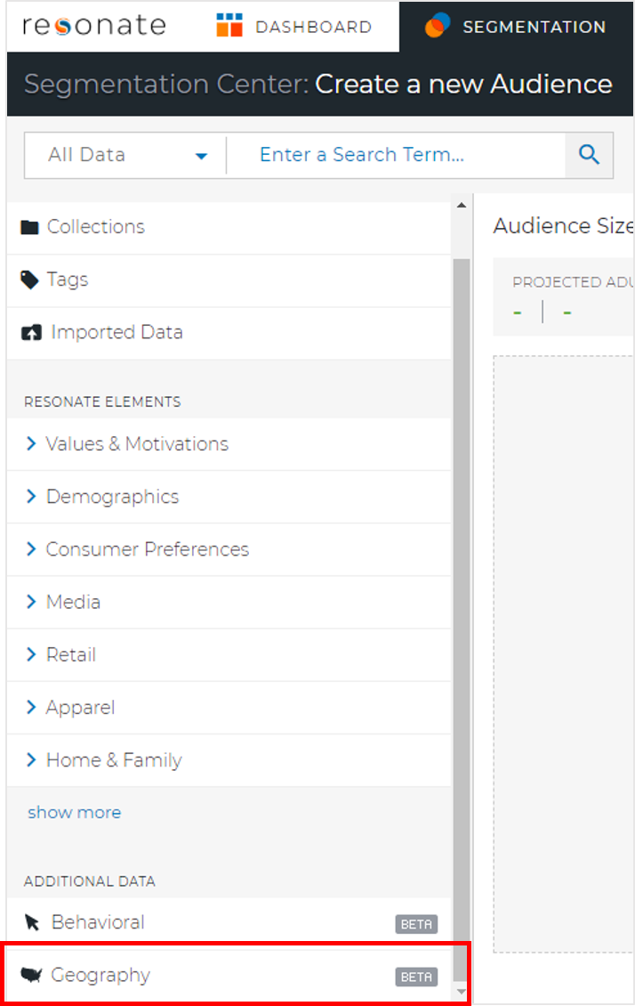Select the Retail label
This screenshot has height=1006, width=635.
click(x=71, y=654)
